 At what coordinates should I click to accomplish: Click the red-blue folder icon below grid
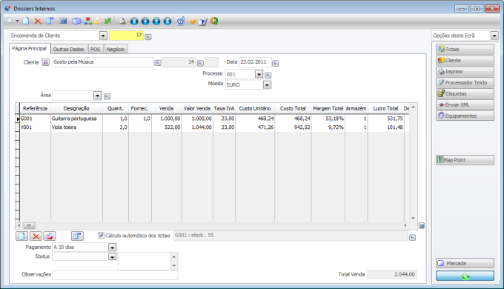(x=50, y=236)
